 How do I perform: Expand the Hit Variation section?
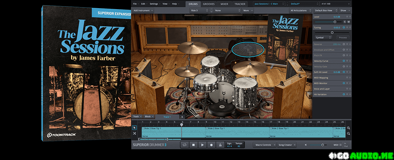[x=350, y=94]
